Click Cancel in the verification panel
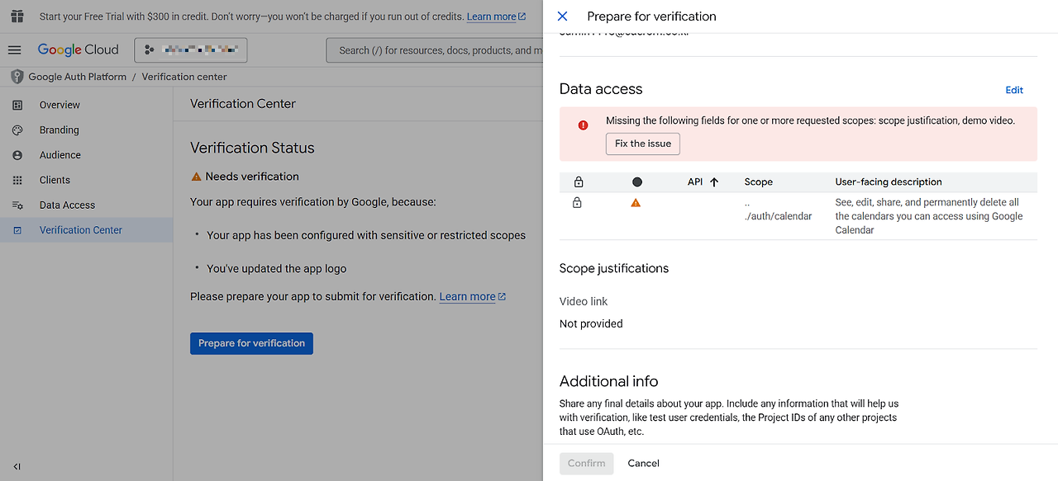The height and width of the screenshot is (481, 1058). (644, 464)
